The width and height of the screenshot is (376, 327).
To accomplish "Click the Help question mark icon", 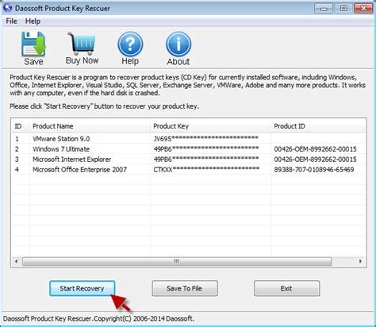I will click(130, 44).
